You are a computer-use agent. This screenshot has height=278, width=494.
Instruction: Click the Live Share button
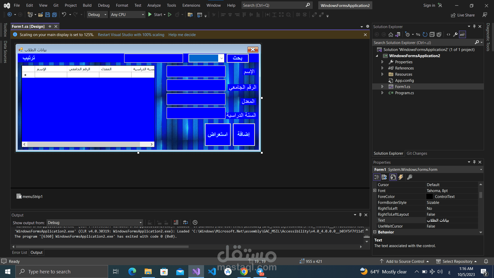tap(463, 15)
